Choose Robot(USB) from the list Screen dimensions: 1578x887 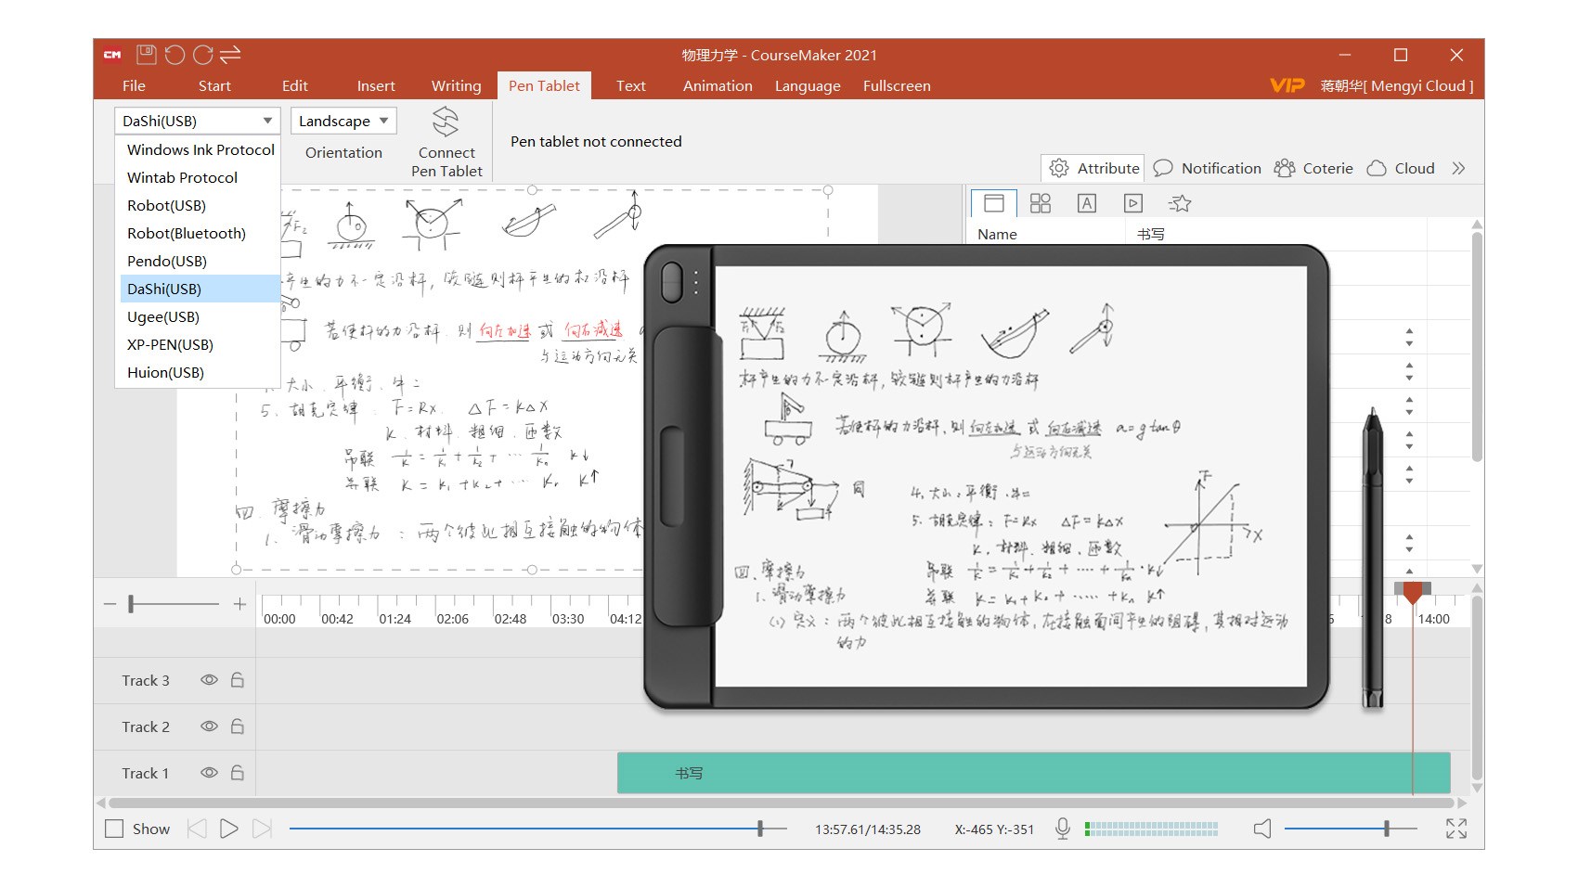(x=200, y=205)
